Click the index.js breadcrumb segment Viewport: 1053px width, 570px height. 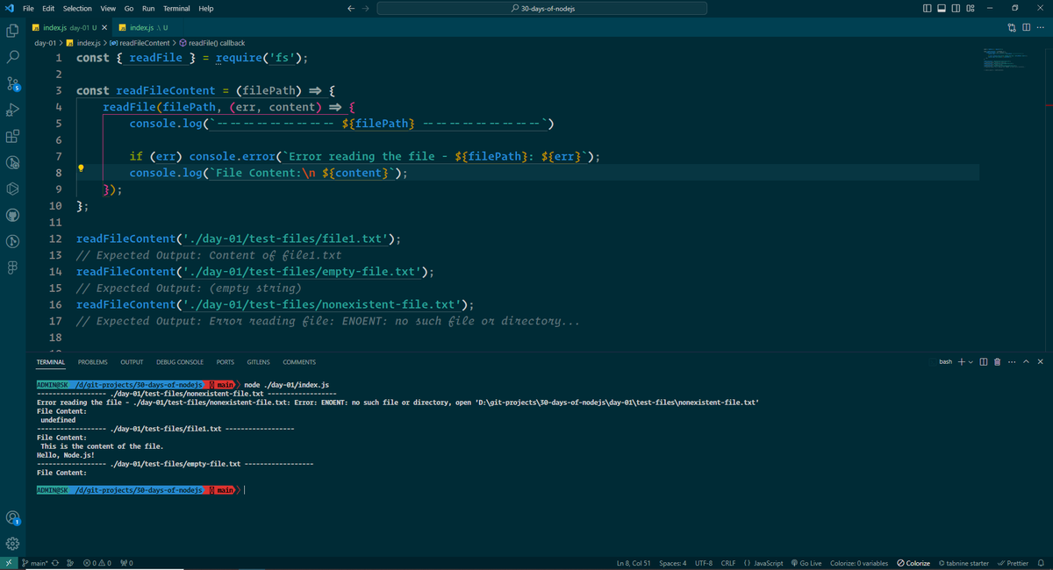coord(83,43)
